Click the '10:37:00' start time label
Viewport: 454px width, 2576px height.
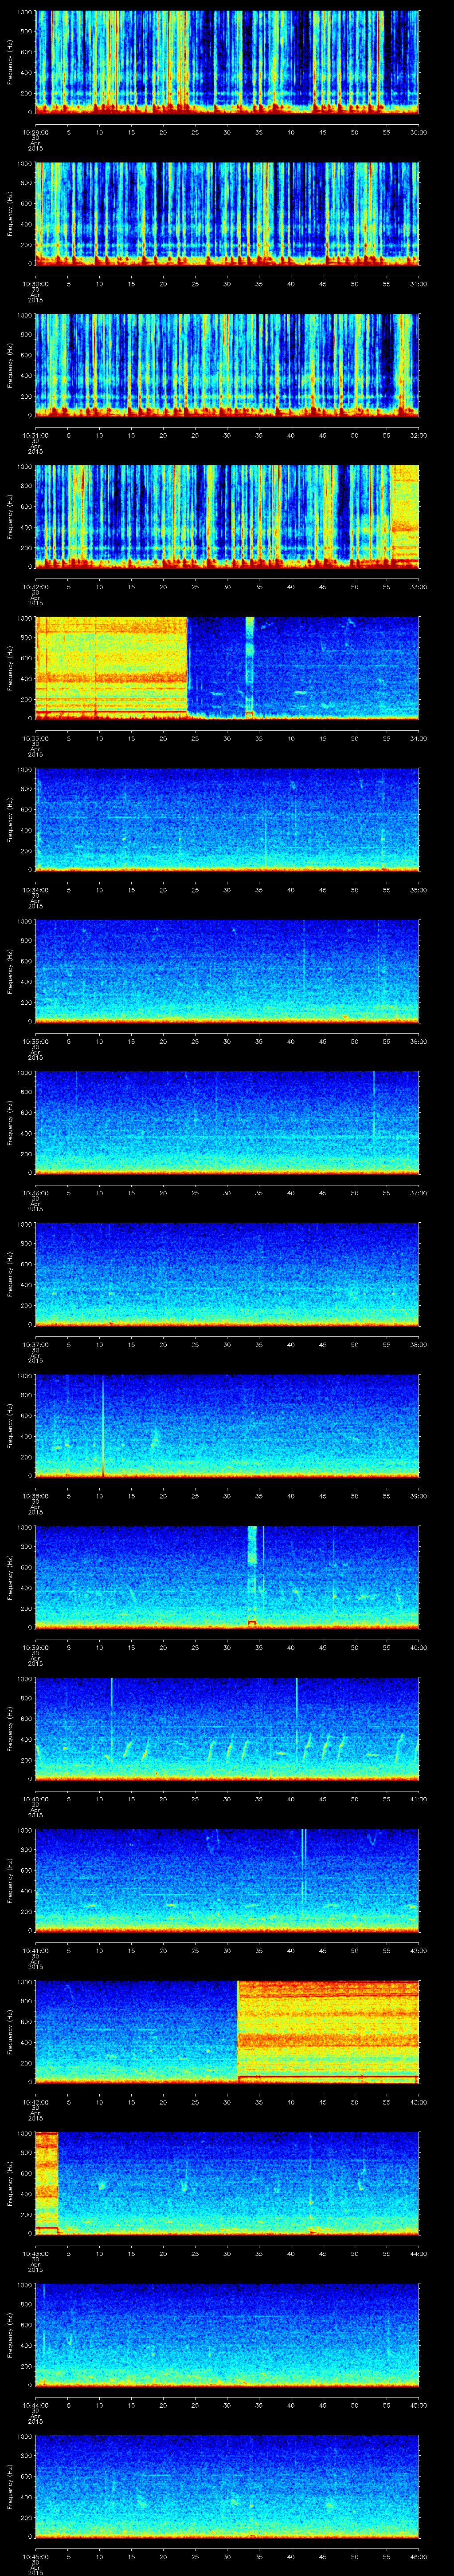pos(35,1344)
